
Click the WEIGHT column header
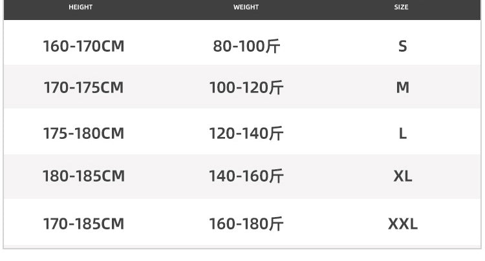[246, 7]
